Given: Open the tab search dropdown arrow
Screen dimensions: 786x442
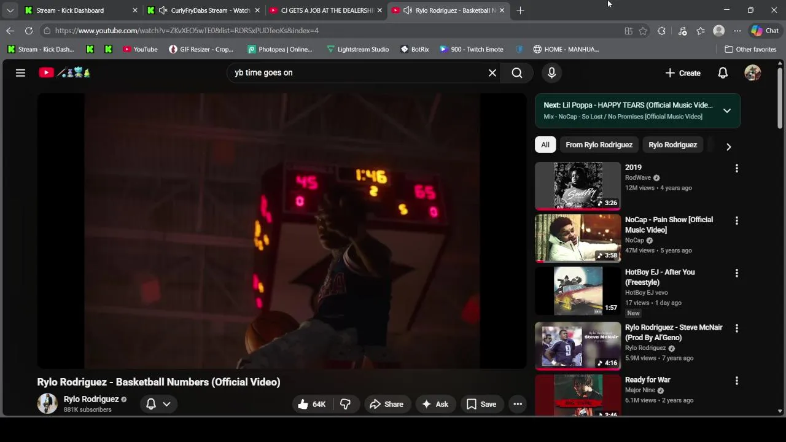Looking at the screenshot, I should pos(10,10).
